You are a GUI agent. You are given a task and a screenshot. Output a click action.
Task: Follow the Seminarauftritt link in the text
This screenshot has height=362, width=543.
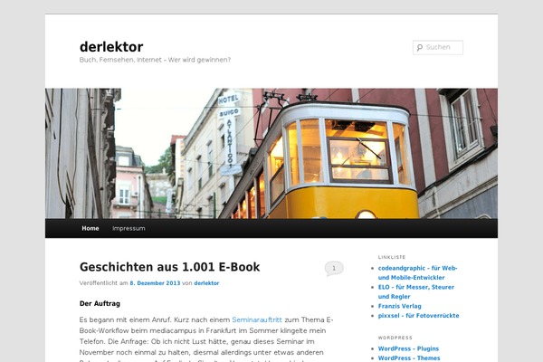pos(257,319)
